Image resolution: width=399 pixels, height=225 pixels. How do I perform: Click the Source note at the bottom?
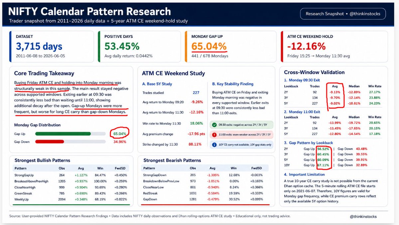pos(150,216)
